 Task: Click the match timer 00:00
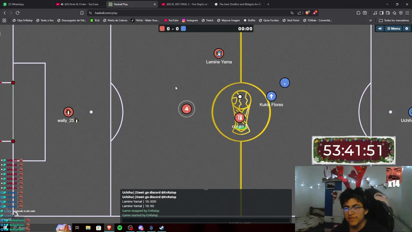245,29
